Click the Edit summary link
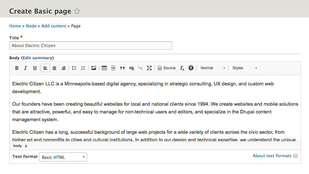The width and height of the screenshot is (309, 174). coord(38,58)
